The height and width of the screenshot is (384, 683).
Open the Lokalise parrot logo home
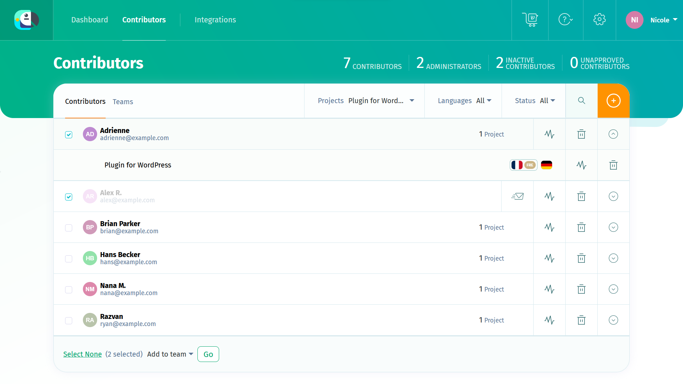pyautogui.click(x=26, y=20)
